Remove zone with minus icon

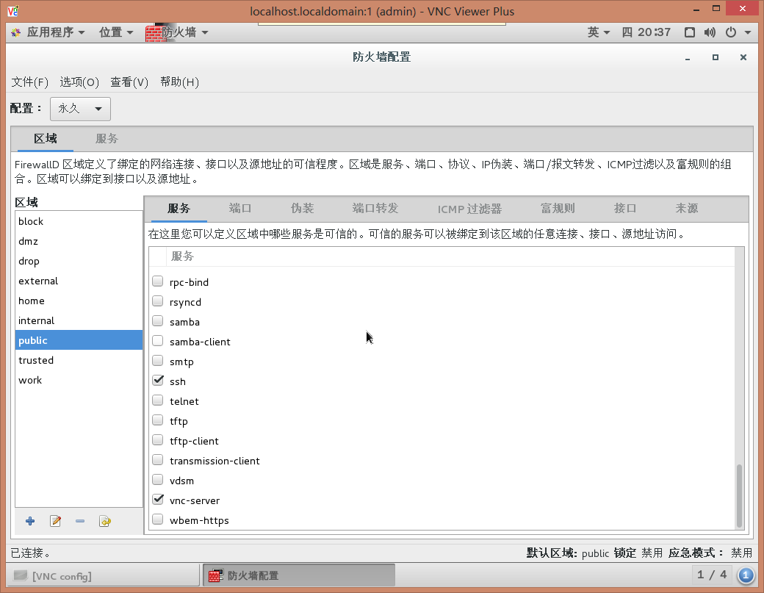coord(80,521)
